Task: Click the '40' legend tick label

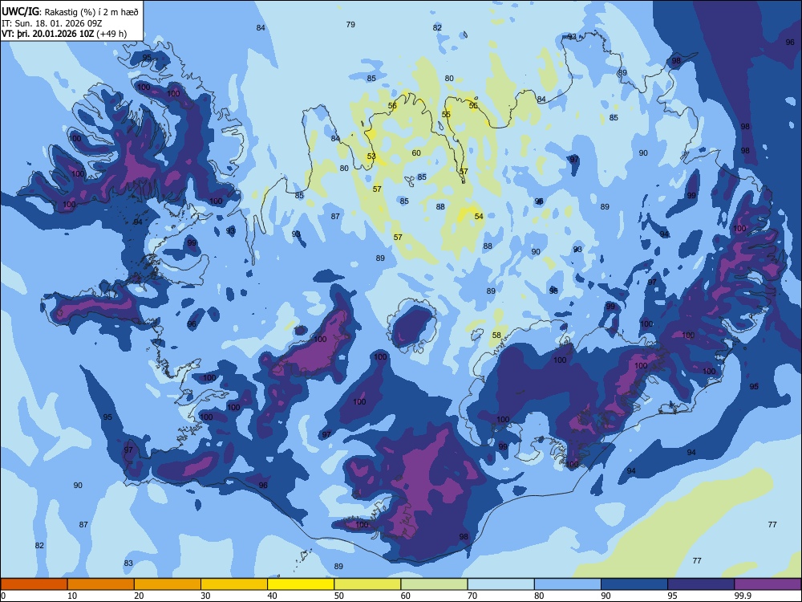Action: (273, 596)
